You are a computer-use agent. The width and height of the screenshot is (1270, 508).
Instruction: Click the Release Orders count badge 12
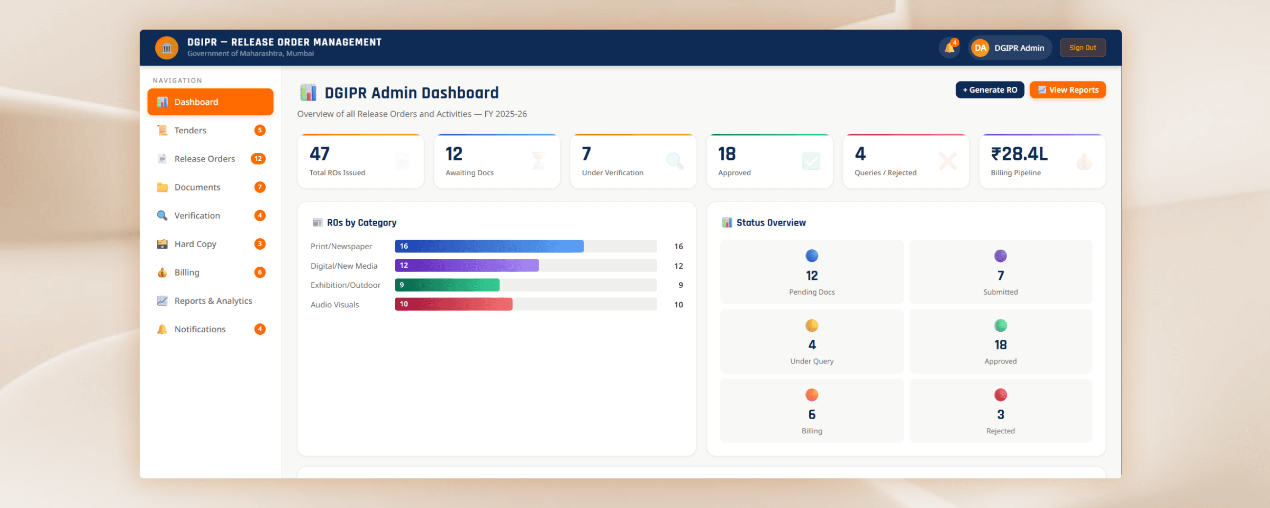(x=258, y=159)
